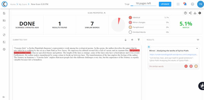Share the scan report
204x100 pixels.
[190, 13]
